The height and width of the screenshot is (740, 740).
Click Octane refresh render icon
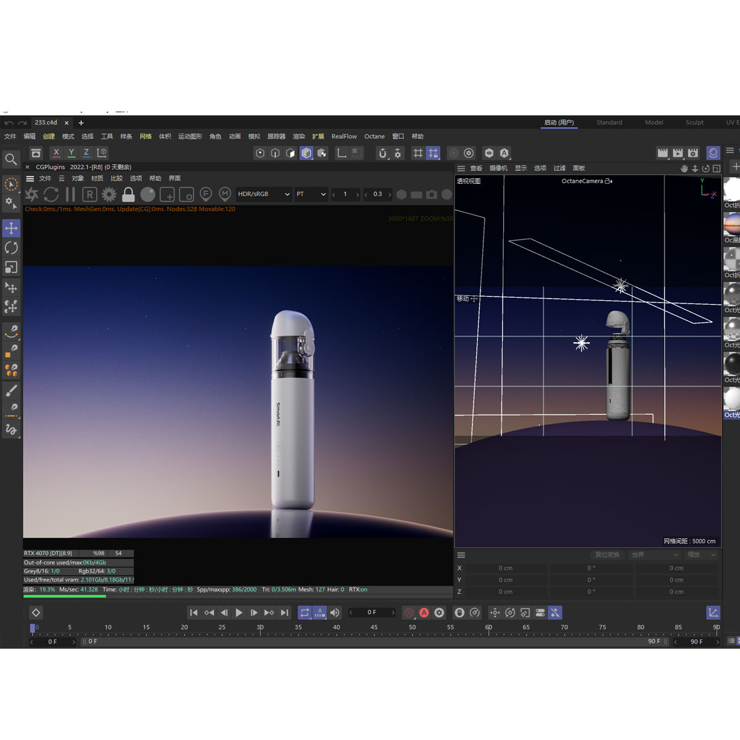[x=51, y=195]
